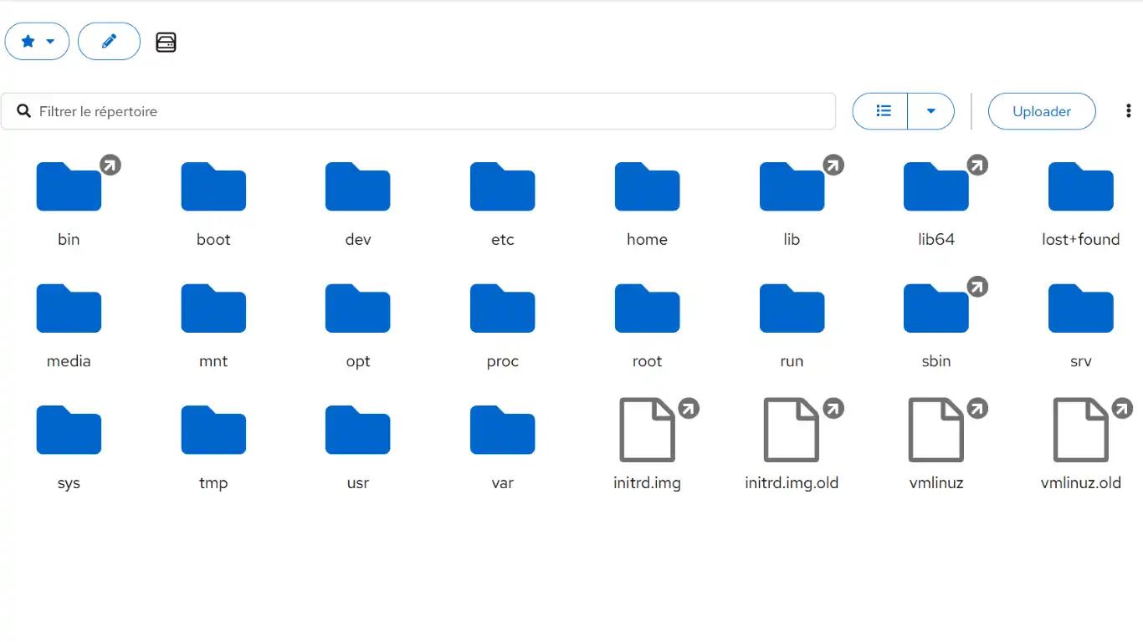This screenshot has width=1143, height=642.
Task: Open the lost+found folder
Action: [x=1081, y=201]
